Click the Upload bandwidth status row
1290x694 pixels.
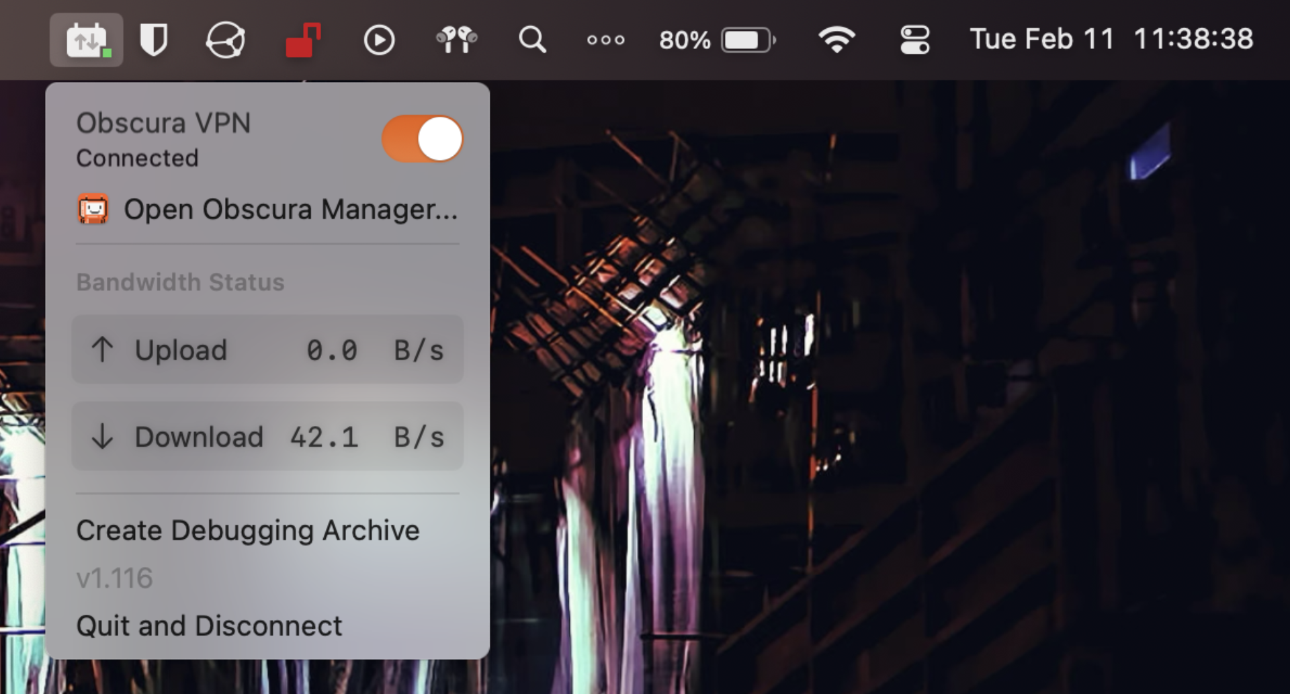coord(267,349)
